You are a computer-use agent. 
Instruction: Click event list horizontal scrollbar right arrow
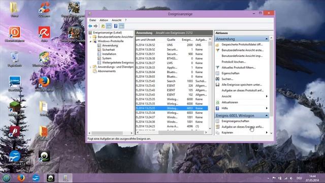[x=206, y=132]
